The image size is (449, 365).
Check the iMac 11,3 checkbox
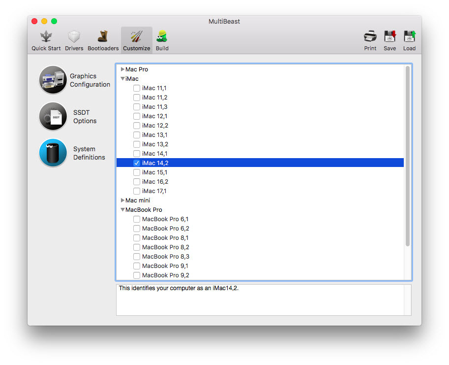coord(137,107)
